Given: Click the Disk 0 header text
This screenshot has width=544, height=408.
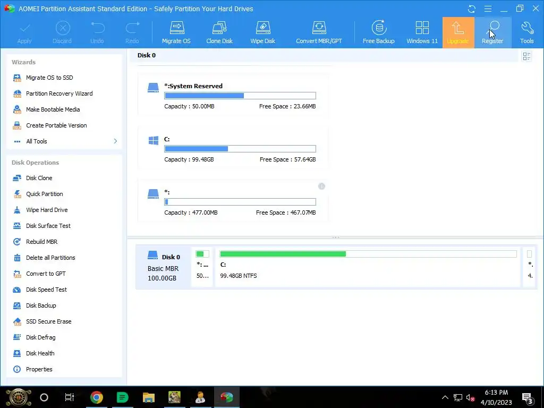Looking at the screenshot, I should 147,55.
